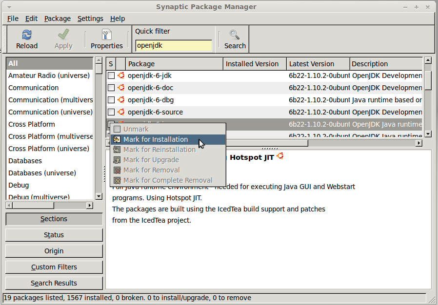438x305 pixels.
Task: Click the Mark for Upgrade icon
Action: click(x=117, y=160)
